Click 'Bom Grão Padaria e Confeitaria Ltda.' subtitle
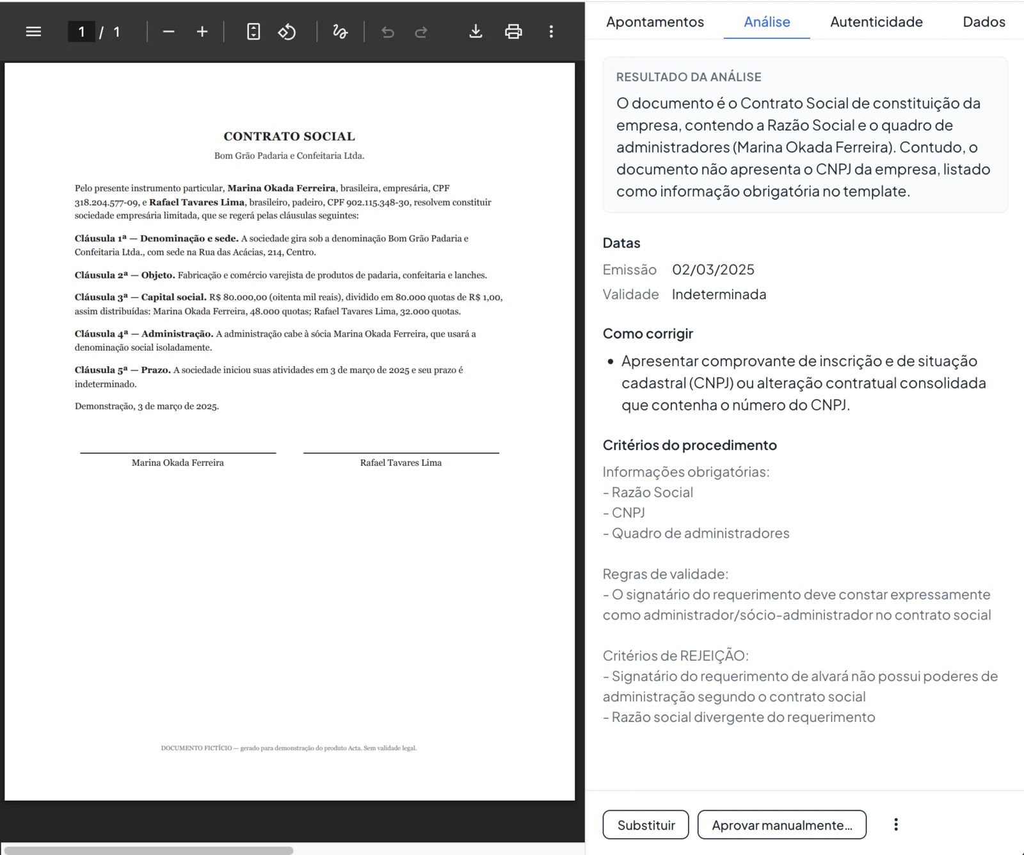This screenshot has width=1024, height=855. point(289,156)
